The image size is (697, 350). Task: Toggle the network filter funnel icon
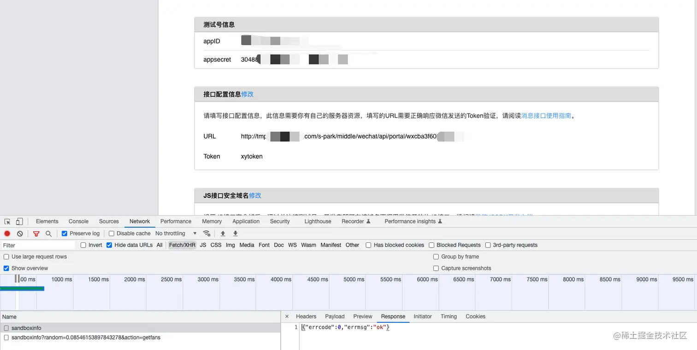[36, 234]
